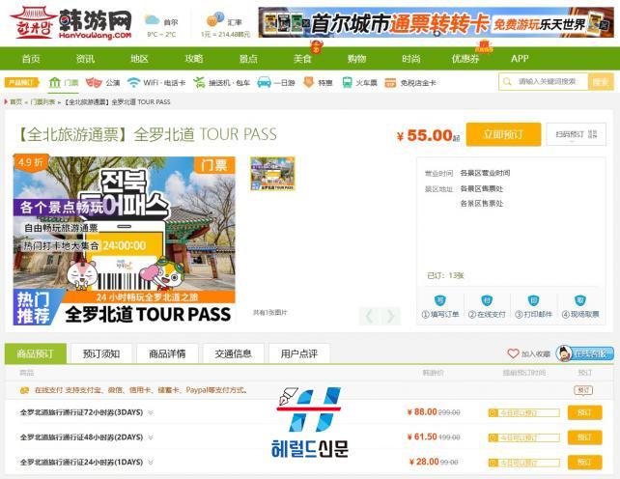Image resolution: width=620 pixels, height=479 pixels.
Task: Click 预订 for the 72小时券 ticket
Action: [x=583, y=412]
